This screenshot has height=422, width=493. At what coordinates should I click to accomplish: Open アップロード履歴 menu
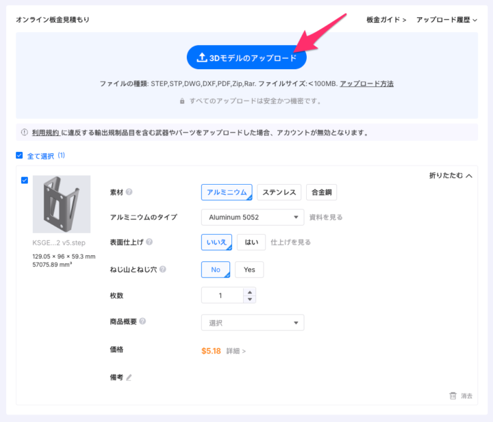(x=446, y=20)
